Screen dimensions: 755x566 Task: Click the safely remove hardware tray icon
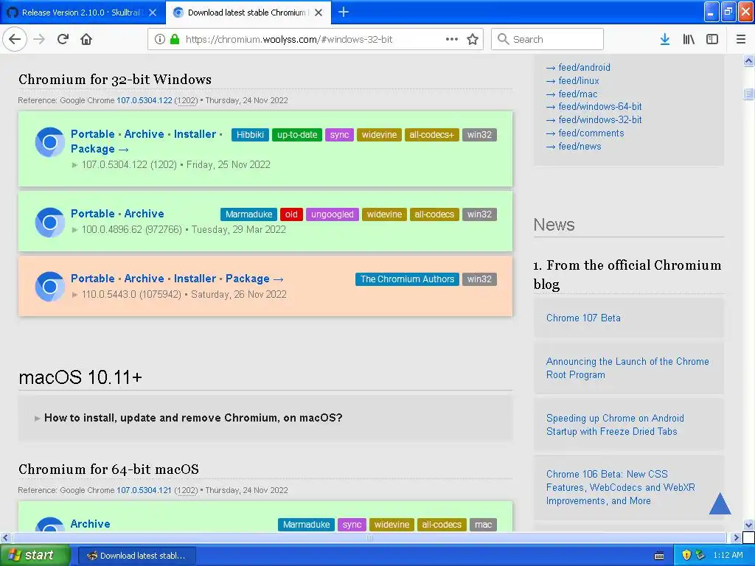click(x=700, y=555)
